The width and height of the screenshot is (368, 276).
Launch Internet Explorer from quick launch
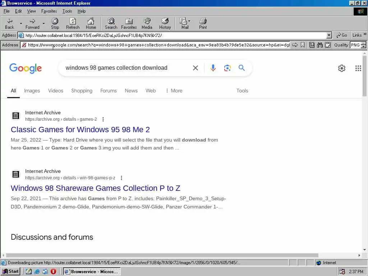coord(37,272)
